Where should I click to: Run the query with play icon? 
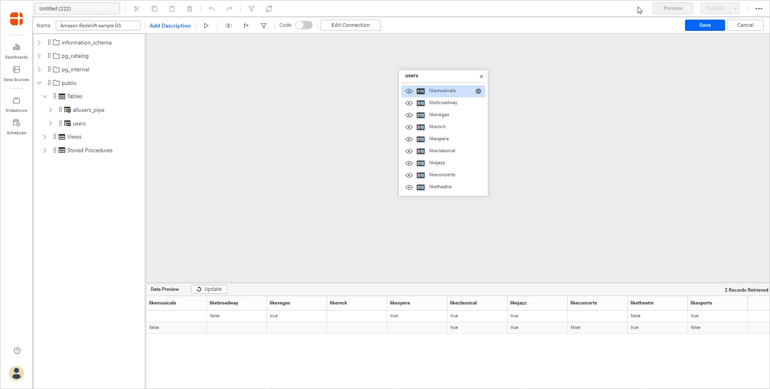click(x=206, y=26)
